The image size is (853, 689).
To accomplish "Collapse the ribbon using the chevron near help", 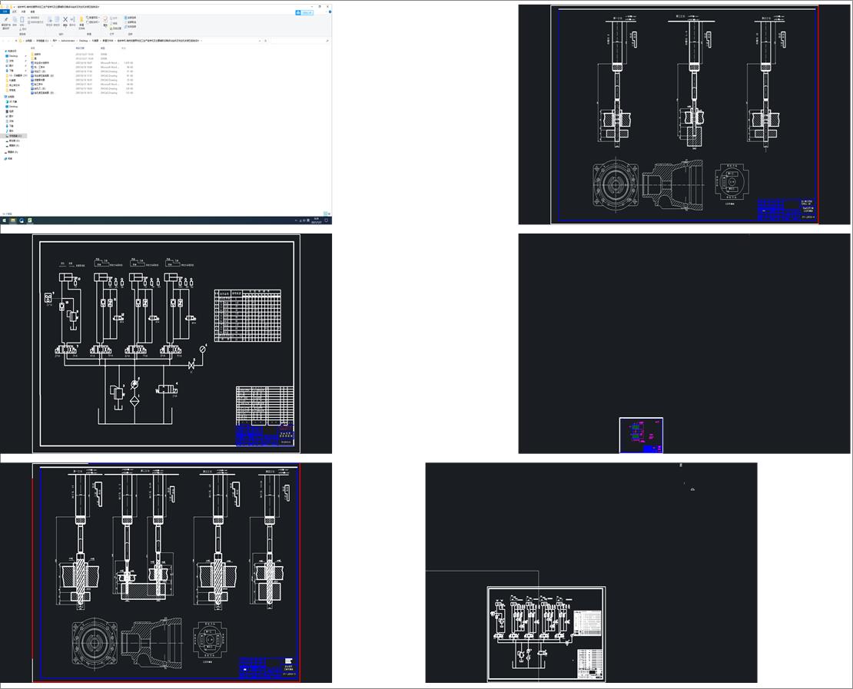I will click(326, 12).
